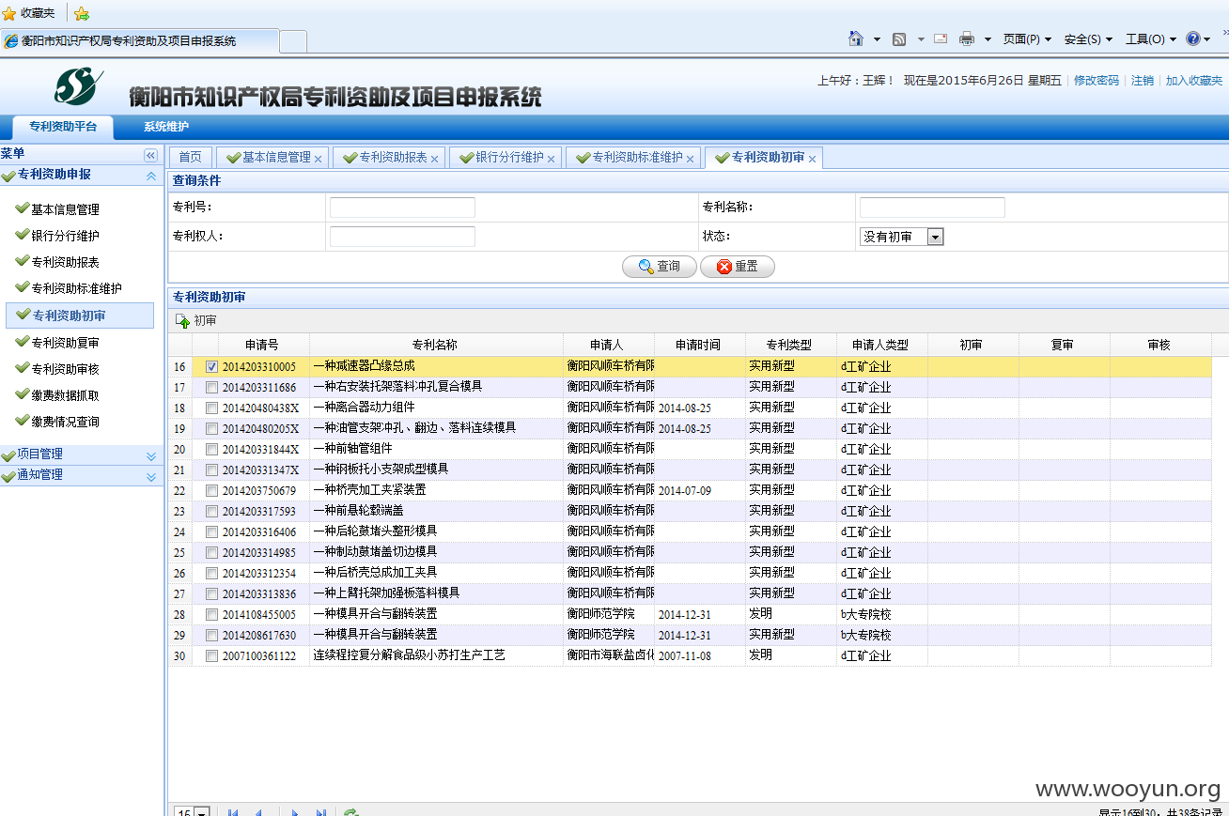The height and width of the screenshot is (816, 1229).
Task: Open dropdown arrow next to print icon
Action: pyautogui.click(x=988, y=39)
